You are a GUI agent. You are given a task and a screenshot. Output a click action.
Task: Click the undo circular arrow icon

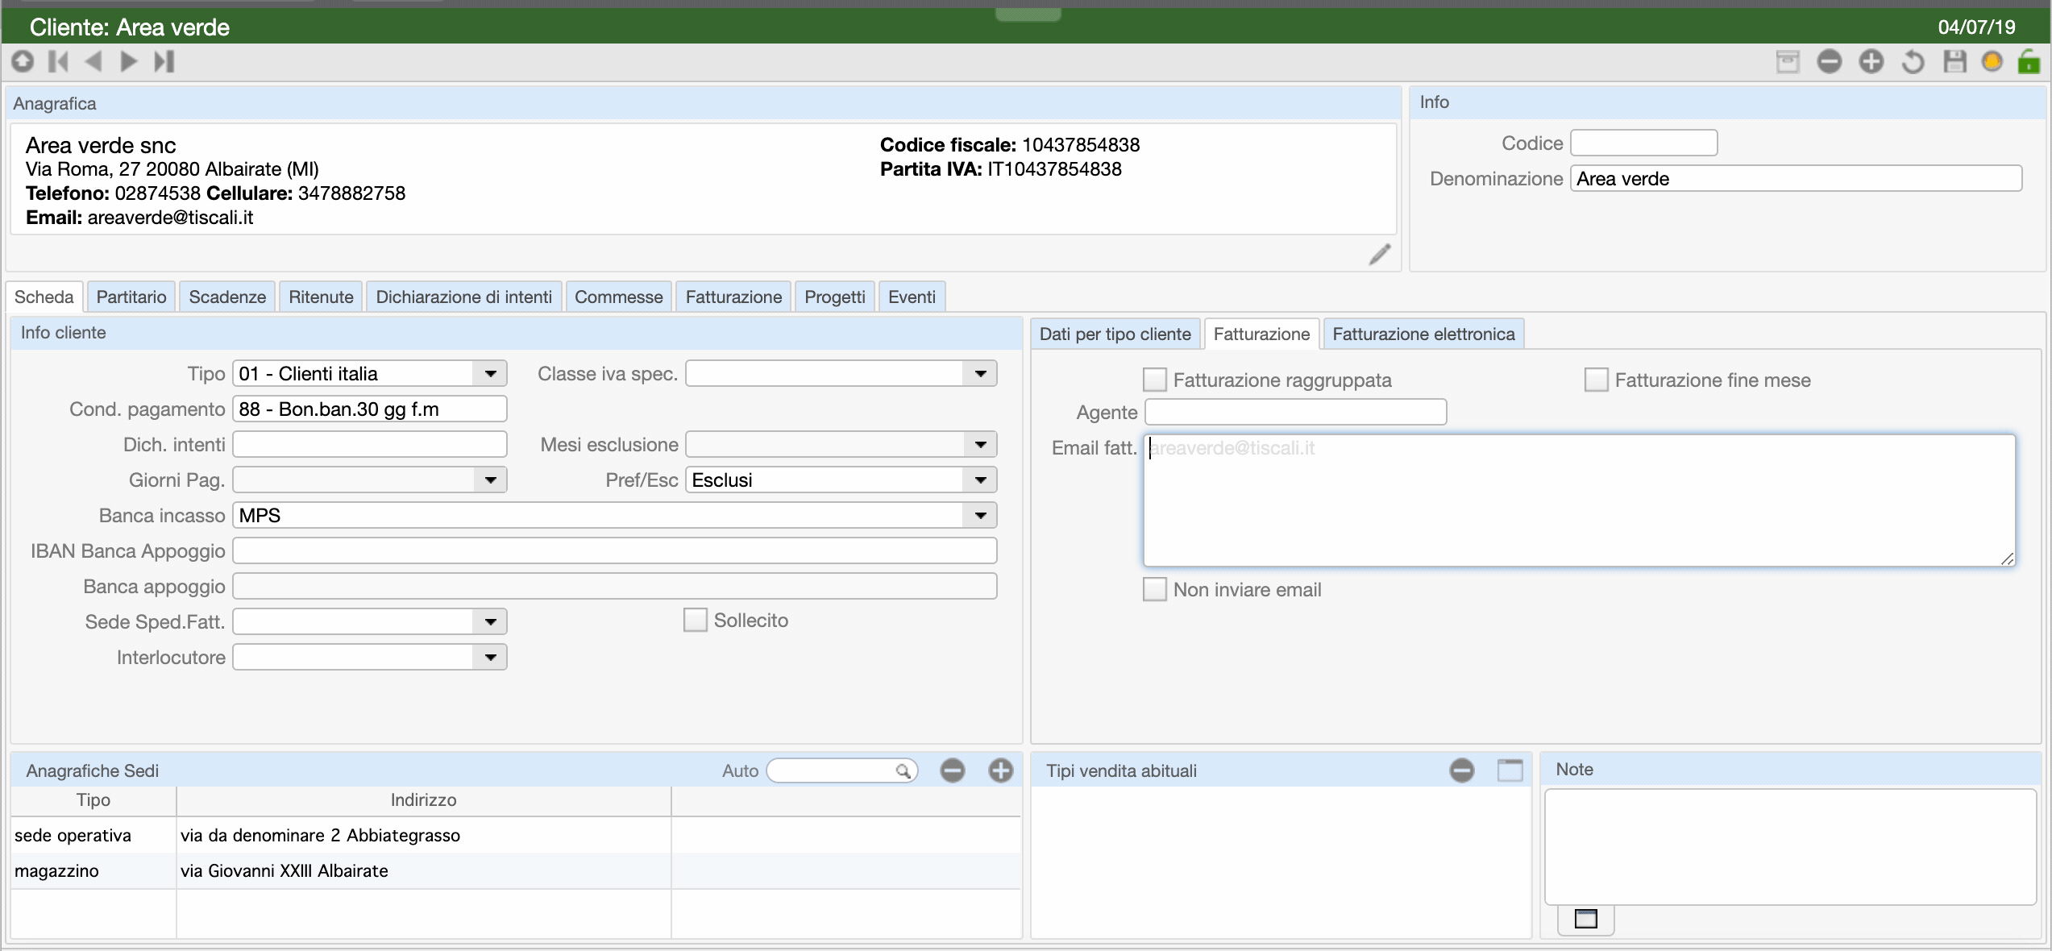click(x=1913, y=62)
